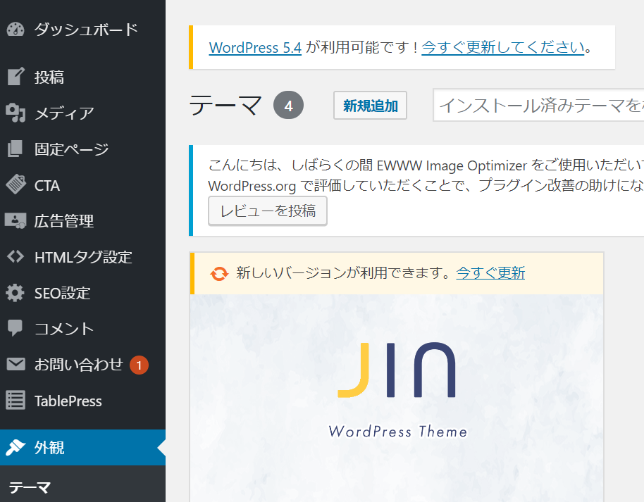This screenshot has height=502, width=644.
Task: Click the Pages (固定ページ) icon
Action: [x=16, y=149]
